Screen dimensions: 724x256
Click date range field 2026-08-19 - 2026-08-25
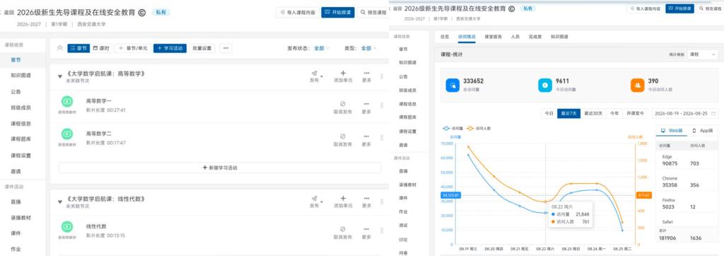[684, 113]
